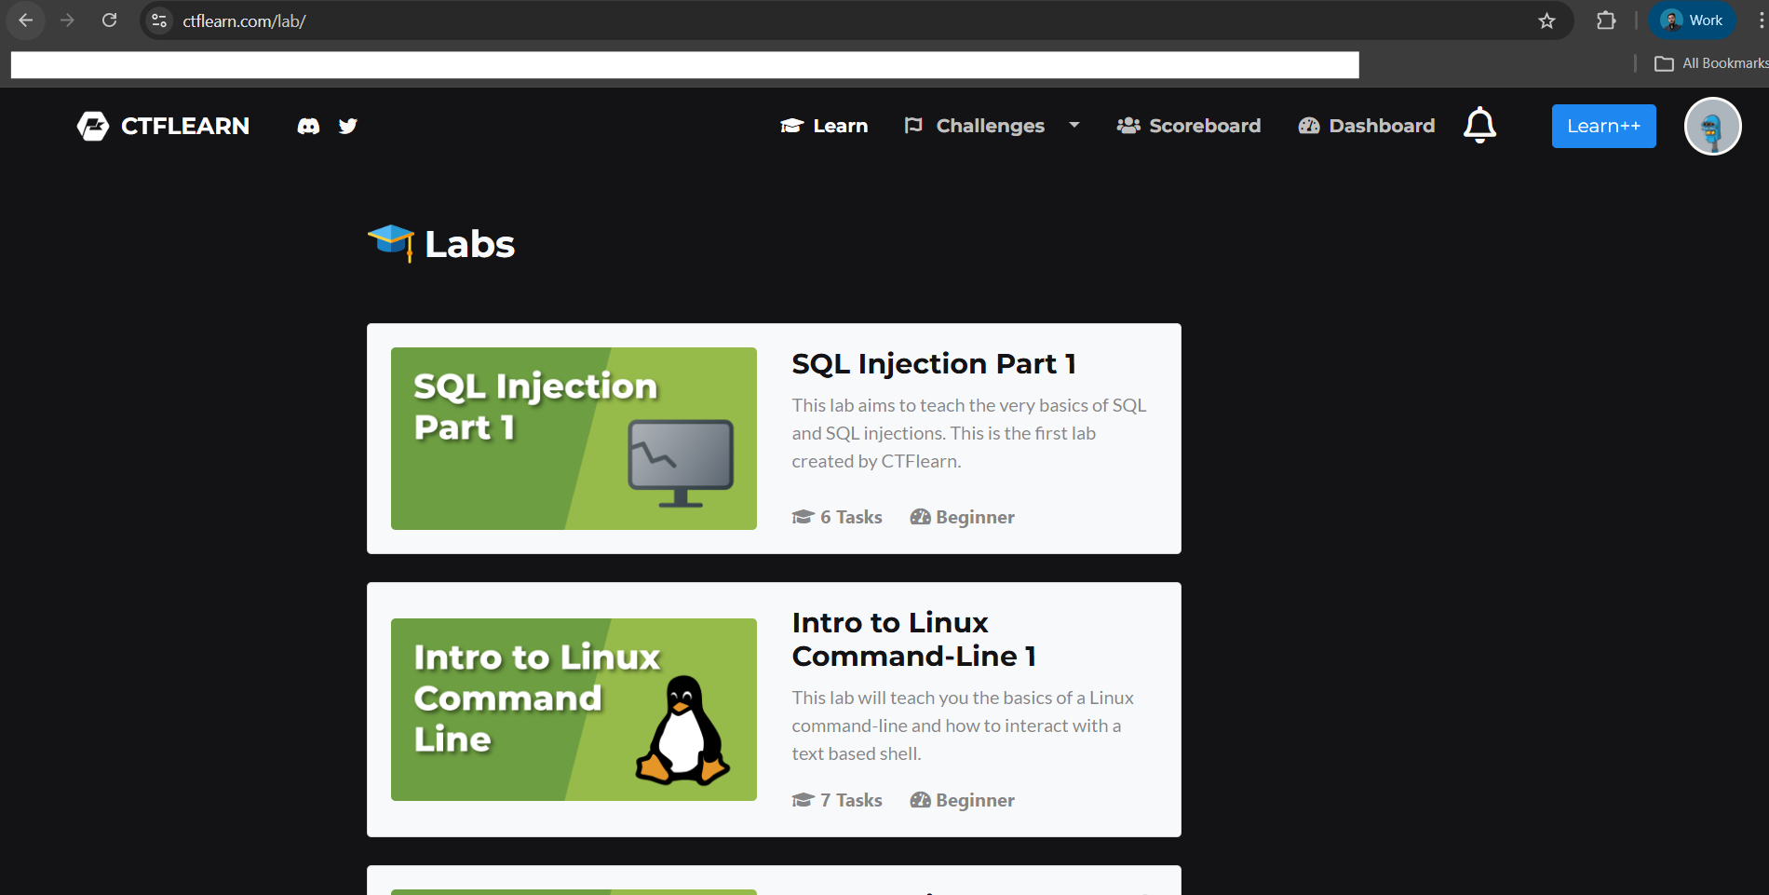Go to the CTFLEARN home link

[x=185, y=126]
